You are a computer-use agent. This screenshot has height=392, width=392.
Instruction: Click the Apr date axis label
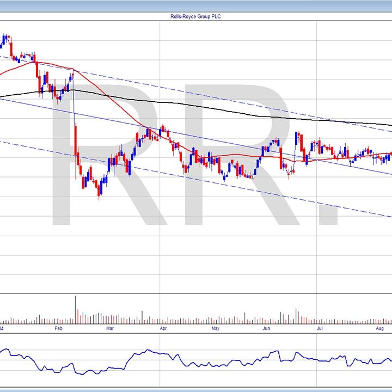click(x=163, y=329)
